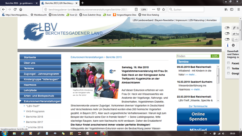Show site information icon in address bar
The image size is (242, 136).
pyautogui.click(x=46, y=10)
